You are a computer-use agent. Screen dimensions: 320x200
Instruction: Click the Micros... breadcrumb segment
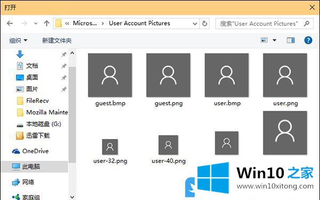click(x=85, y=23)
